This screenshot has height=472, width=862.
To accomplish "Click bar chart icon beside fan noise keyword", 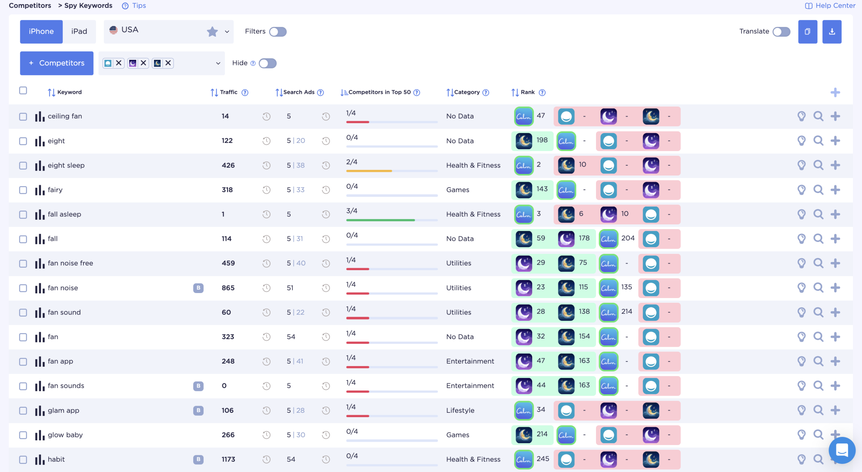I will [x=40, y=288].
